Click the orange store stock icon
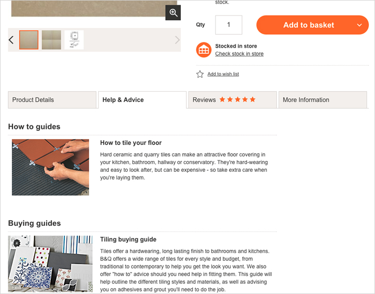This screenshot has width=375, height=294. tap(204, 50)
